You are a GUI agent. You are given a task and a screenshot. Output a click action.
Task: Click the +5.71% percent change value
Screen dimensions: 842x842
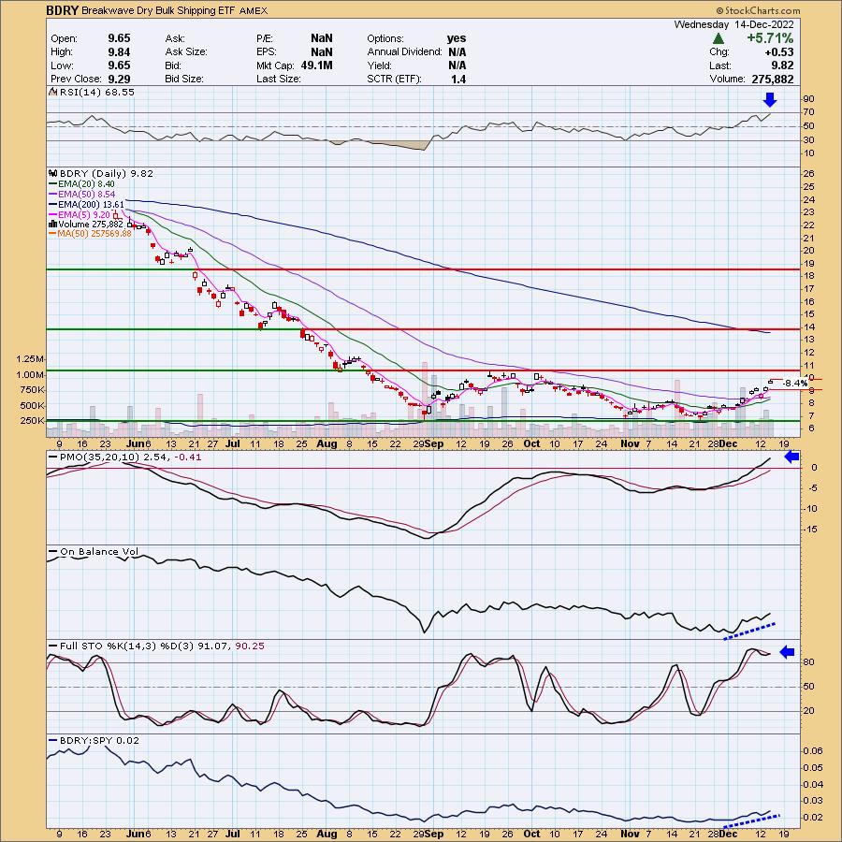coord(770,38)
